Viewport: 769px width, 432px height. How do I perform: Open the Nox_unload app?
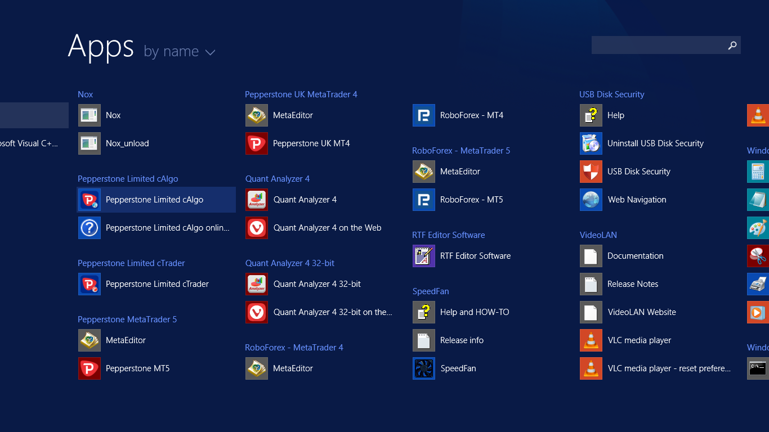[156, 143]
